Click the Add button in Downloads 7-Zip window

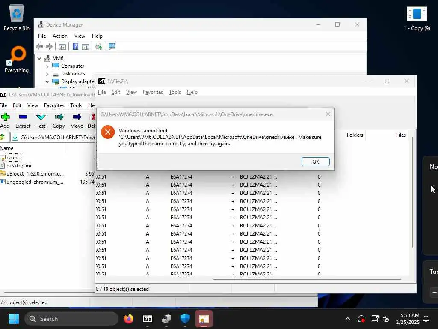[5, 120]
